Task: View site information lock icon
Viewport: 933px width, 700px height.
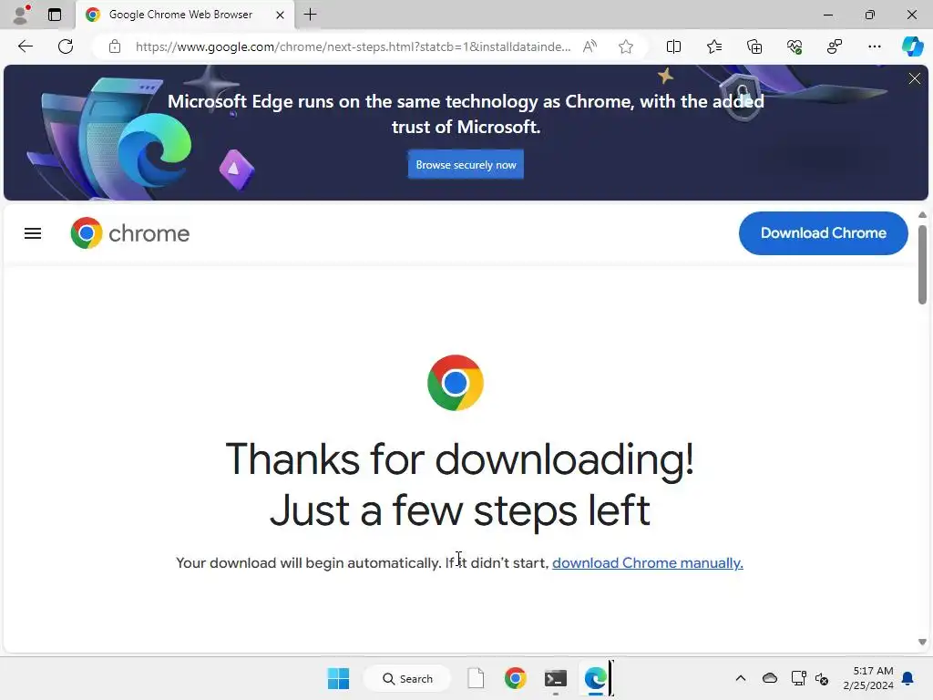Action: [x=115, y=46]
